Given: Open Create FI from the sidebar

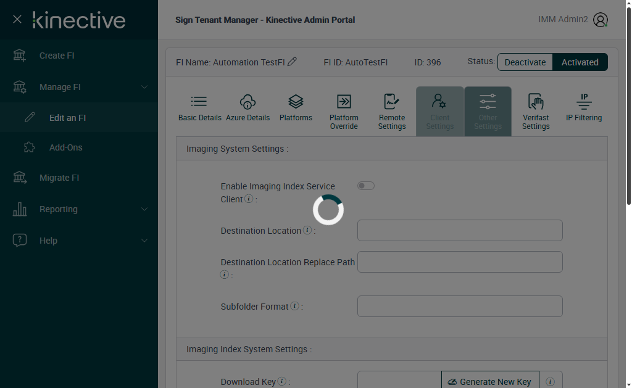Looking at the screenshot, I should click(79, 56).
